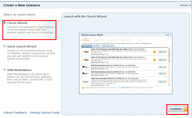Click the Red Hat logo on 64 bit row
Screen dimensions: 192x118
[x=85, y=73]
